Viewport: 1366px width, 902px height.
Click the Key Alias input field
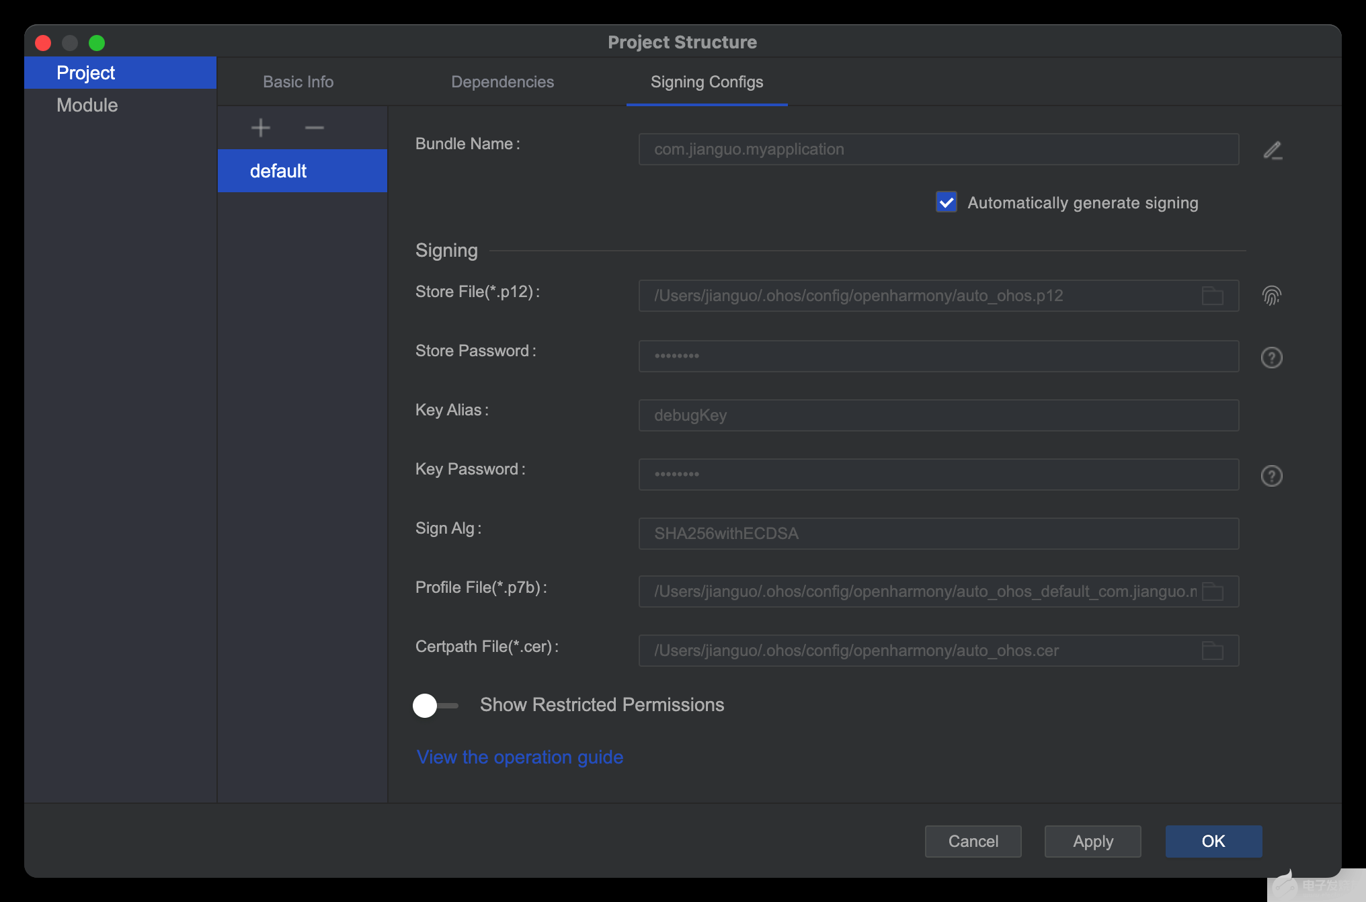pyautogui.click(x=938, y=415)
